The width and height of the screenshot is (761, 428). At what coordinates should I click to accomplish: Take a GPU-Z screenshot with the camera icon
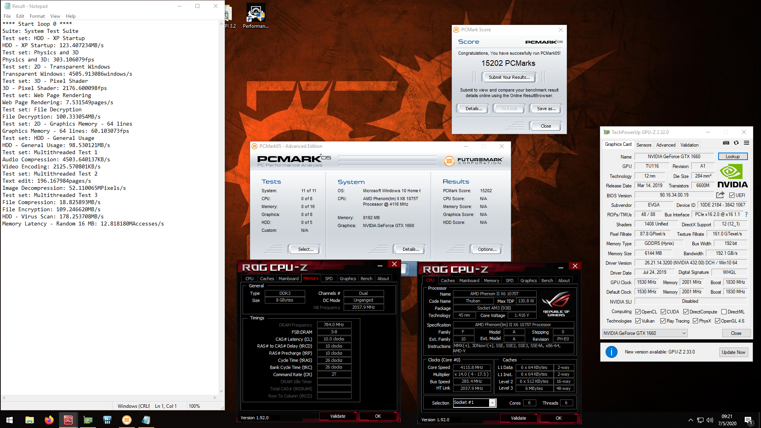click(x=726, y=143)
